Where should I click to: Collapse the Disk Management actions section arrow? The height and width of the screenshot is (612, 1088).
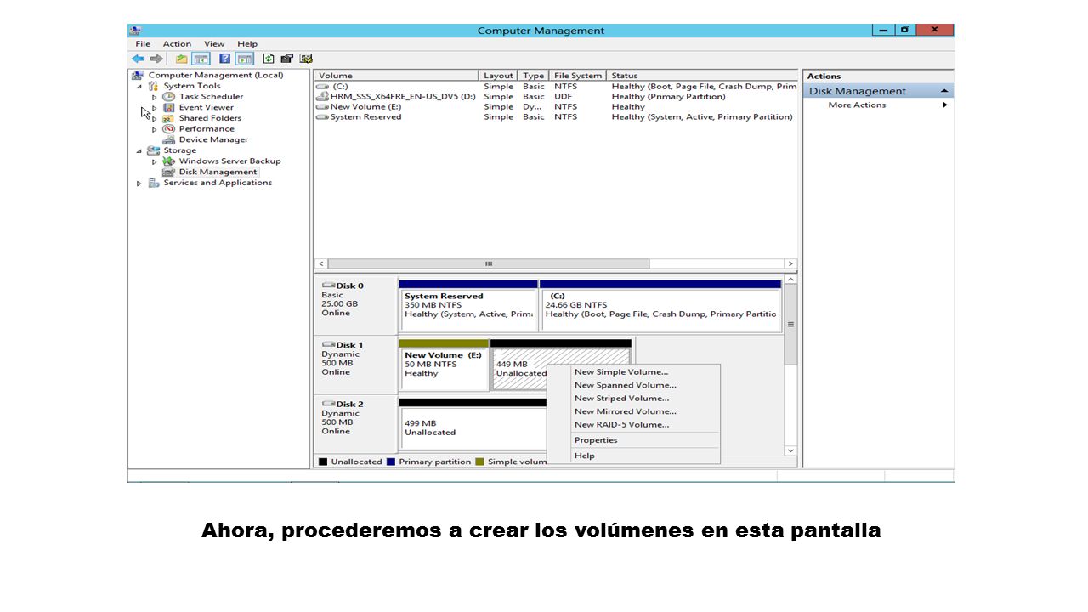tap(943, 91)
